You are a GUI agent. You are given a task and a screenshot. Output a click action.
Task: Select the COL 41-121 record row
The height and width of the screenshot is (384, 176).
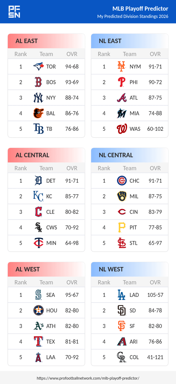point(130,357)
